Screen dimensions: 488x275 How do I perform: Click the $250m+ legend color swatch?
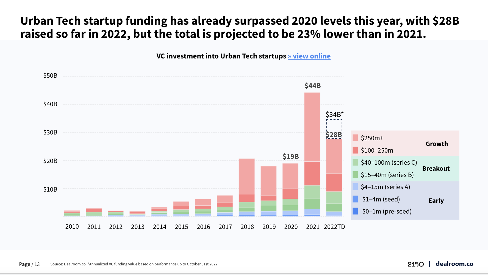click(355, 138)
